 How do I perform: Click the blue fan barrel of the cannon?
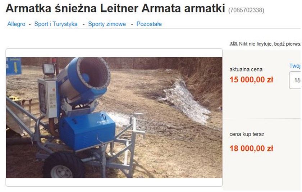85,79
